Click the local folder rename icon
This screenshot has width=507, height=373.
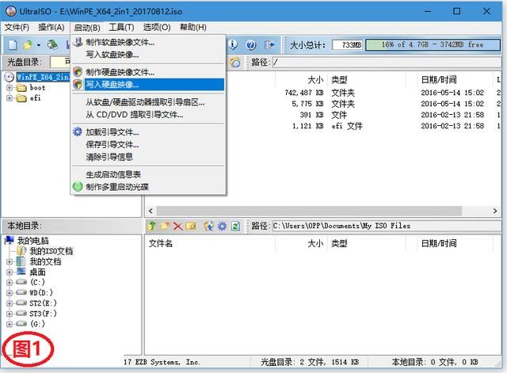click(191, 226)
